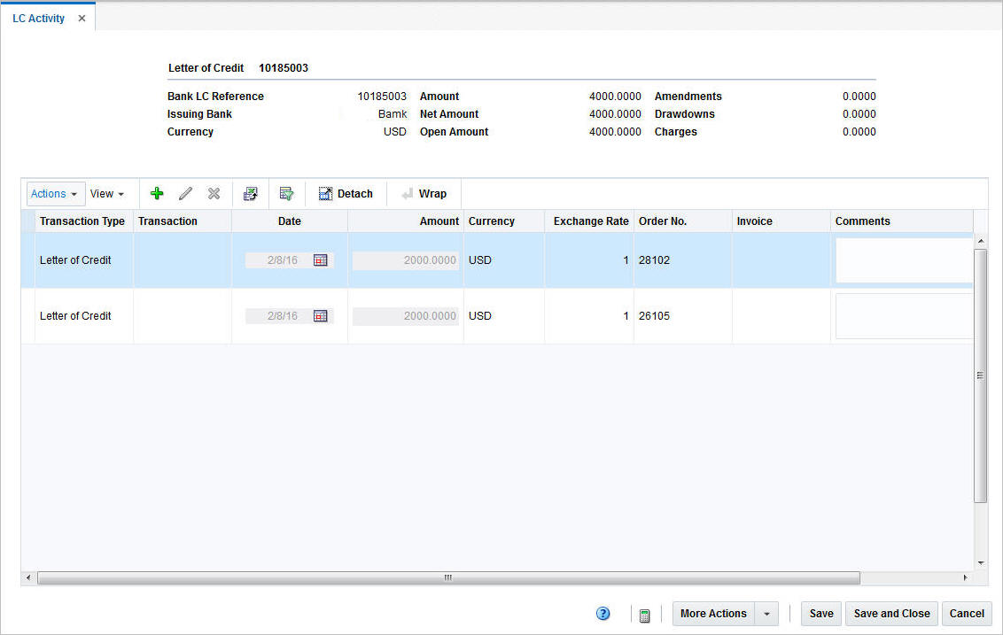Click the calculator icon near More Actions

645,616
